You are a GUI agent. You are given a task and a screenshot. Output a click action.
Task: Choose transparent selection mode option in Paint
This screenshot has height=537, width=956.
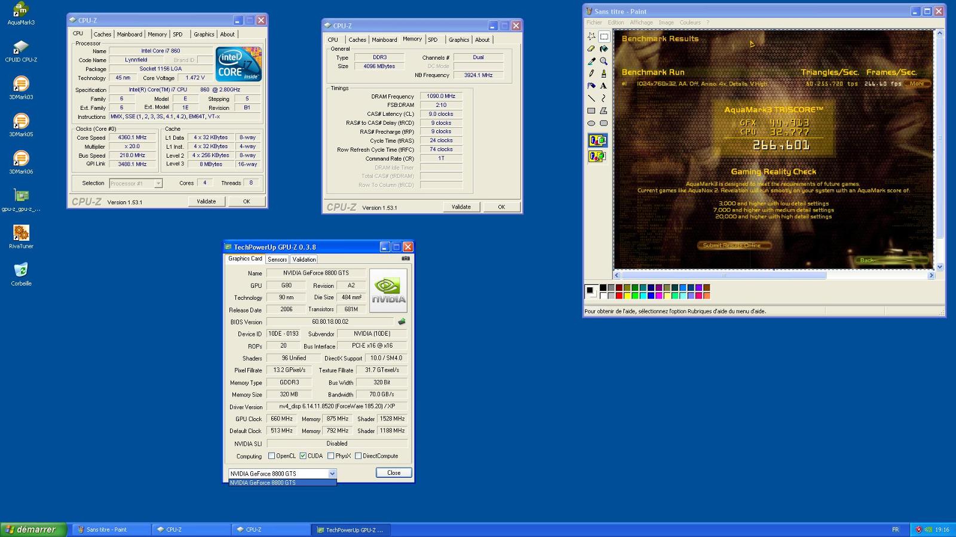click(597, 156)
